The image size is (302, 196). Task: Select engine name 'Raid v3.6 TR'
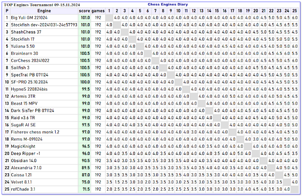point(23,118)
